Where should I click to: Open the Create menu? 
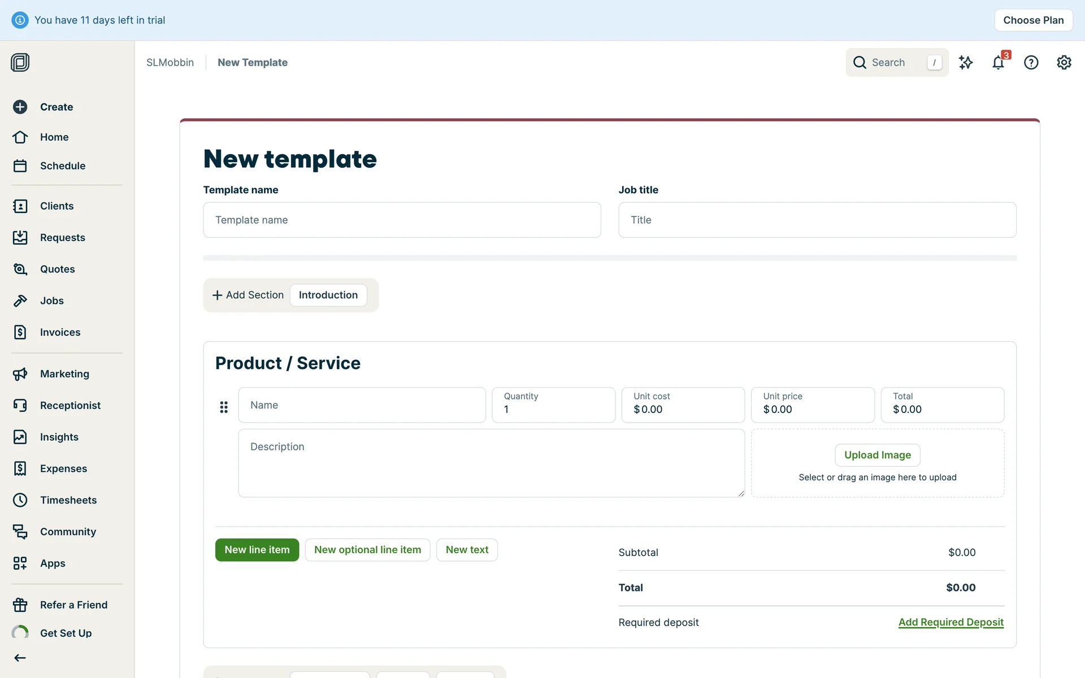56,107
